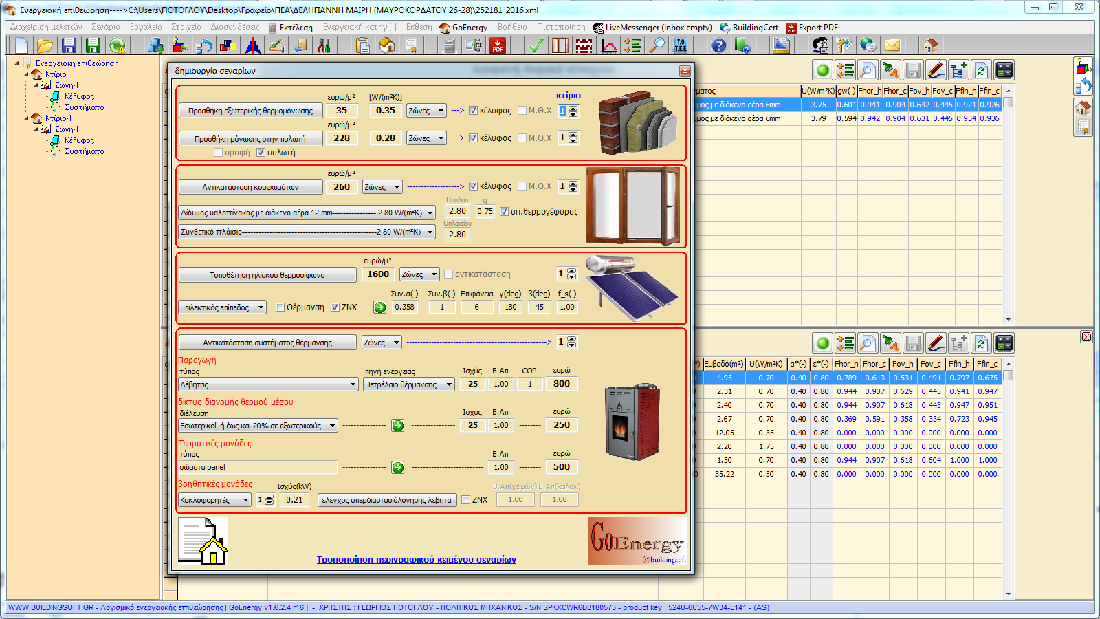Click the blue and red triangle toolbar icon
The image size is (1100, 619).
click(x=253, y=45)
